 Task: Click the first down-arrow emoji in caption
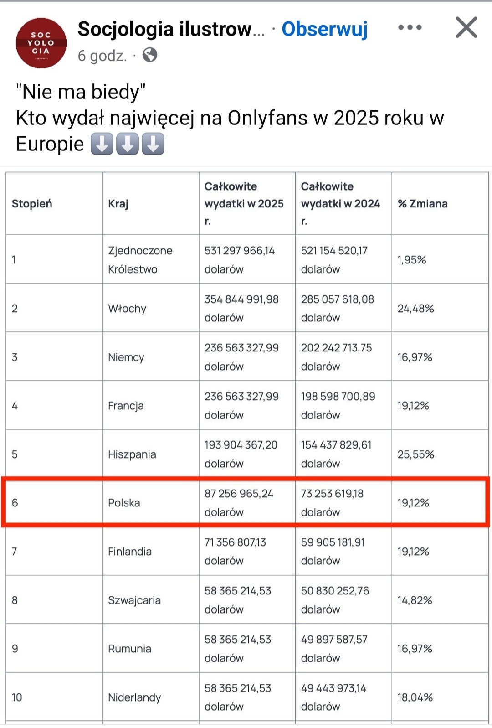coord(102,144)
